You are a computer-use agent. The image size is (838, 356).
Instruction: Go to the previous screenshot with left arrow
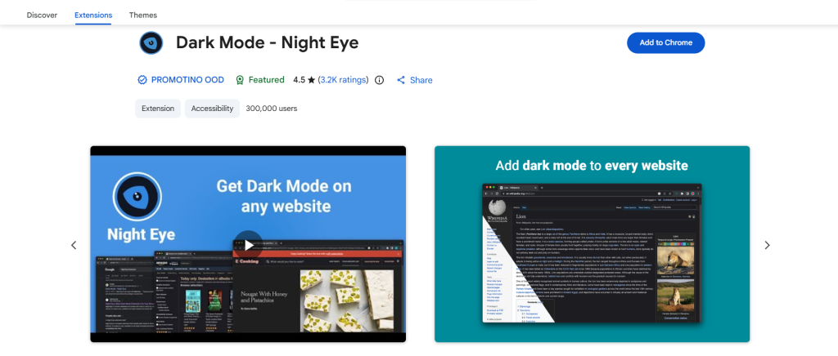coord(74,245)
